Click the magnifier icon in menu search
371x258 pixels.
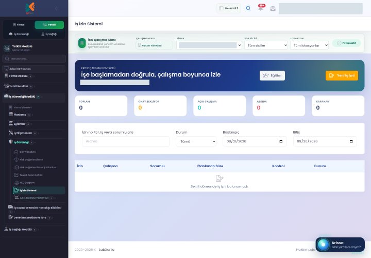[7, 59]
